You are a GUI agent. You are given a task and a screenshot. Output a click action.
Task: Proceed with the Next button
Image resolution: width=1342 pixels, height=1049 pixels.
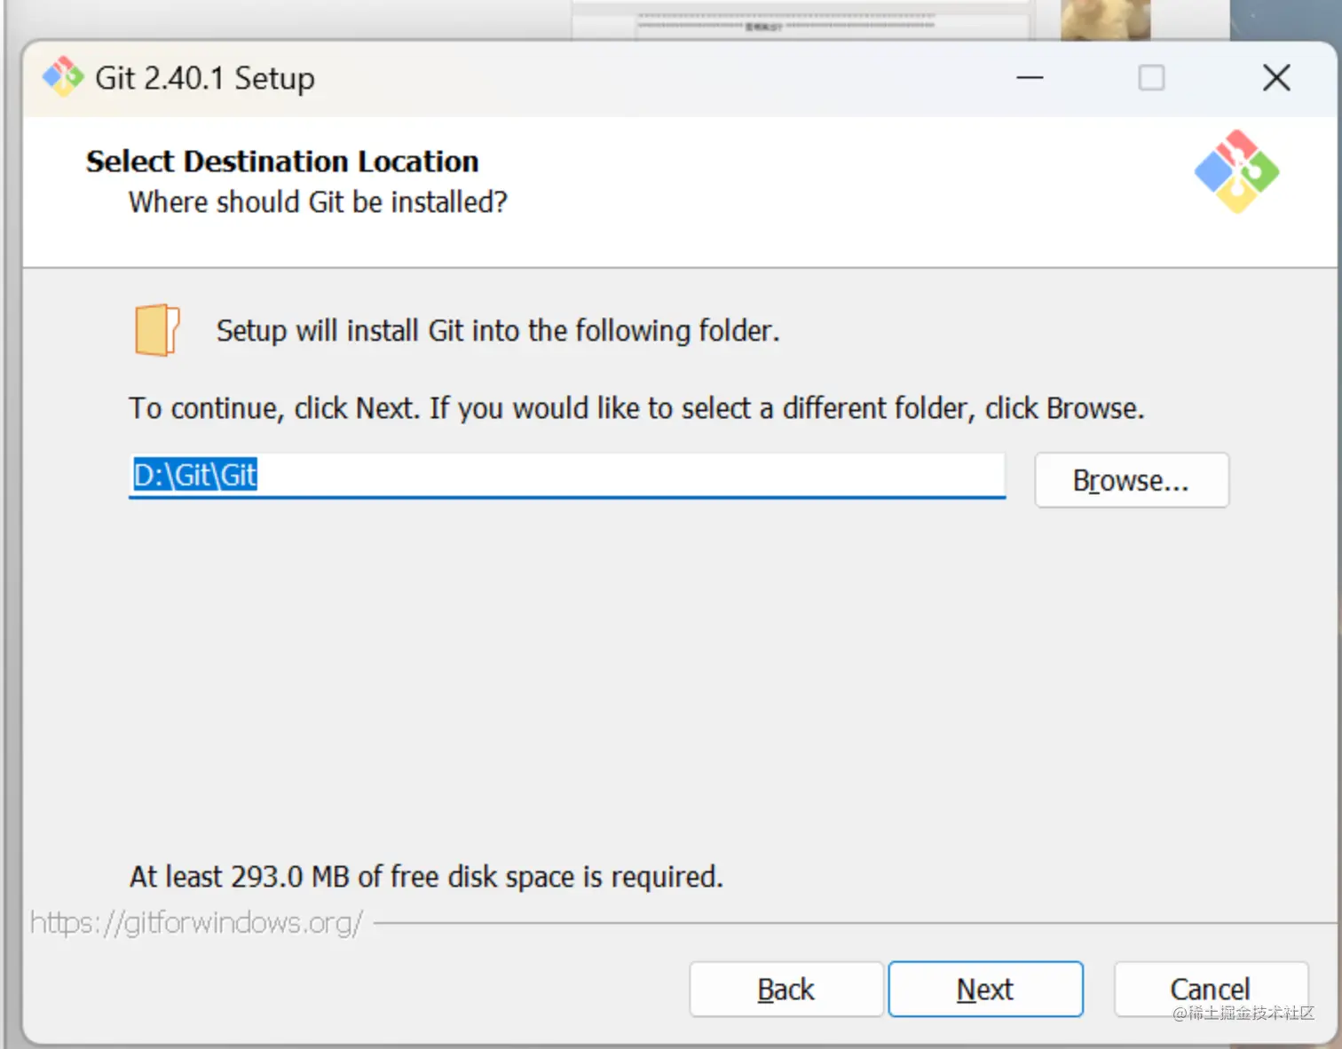985,989
